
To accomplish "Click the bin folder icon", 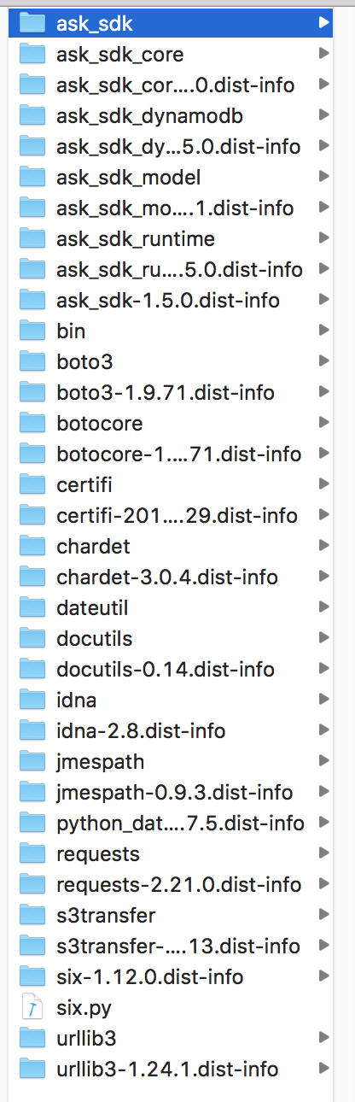I will [x=32, y=331].
